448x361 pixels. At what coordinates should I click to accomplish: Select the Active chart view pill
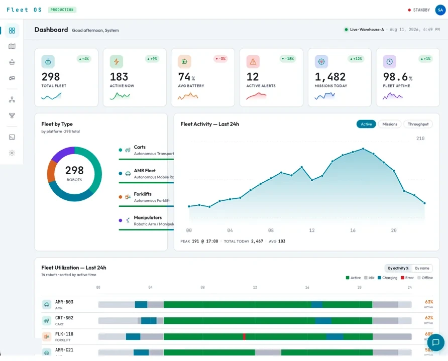click(x=366, y=124)
